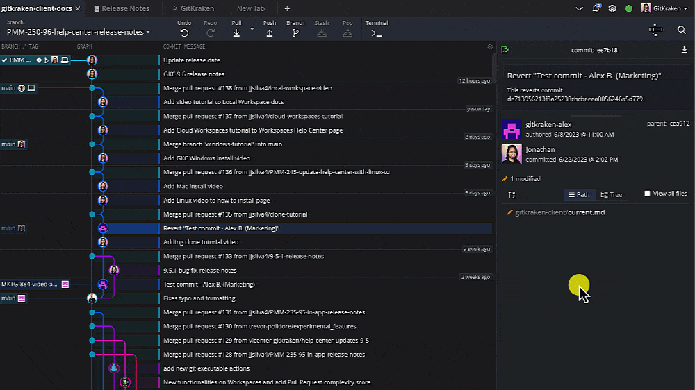The width and height of the screenshot is (695, 390).
Task: Open modified file current.md
Action: pos(560,212)
